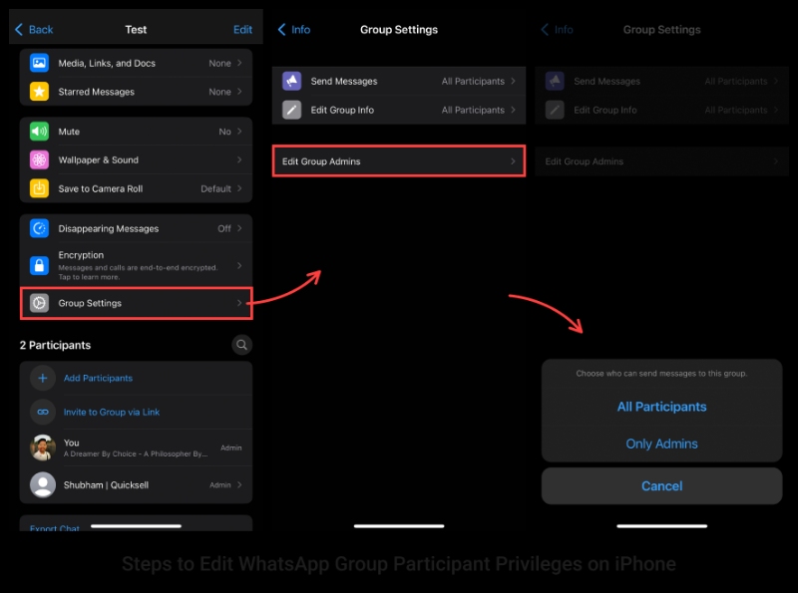Tap the search magnifier above participants list

click(x=241, y=345)
